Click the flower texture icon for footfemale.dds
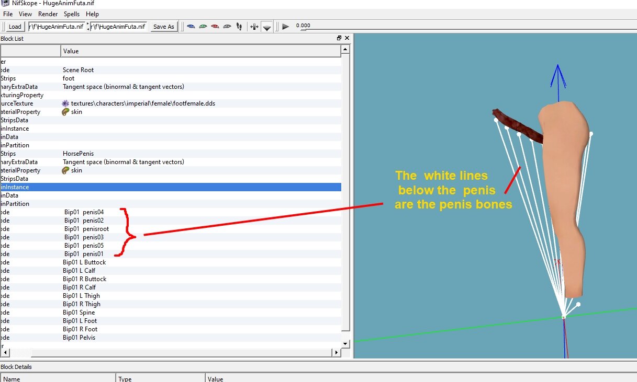 tap(65, 103)
